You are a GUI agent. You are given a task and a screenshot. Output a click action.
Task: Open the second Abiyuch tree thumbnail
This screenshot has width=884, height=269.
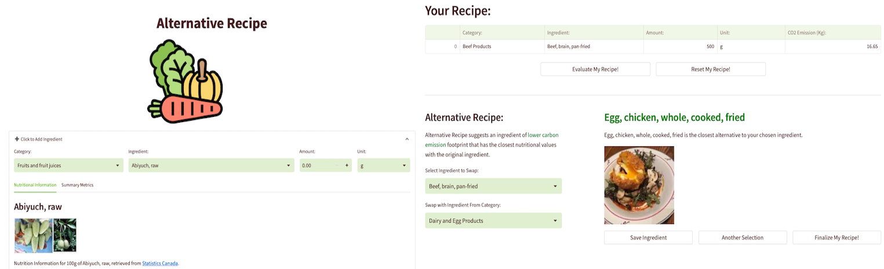65,235
